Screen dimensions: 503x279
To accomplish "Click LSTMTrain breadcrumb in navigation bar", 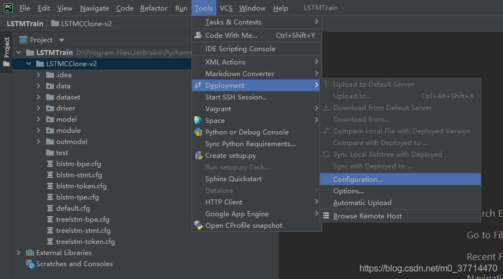I will click(x=26, y=23).
